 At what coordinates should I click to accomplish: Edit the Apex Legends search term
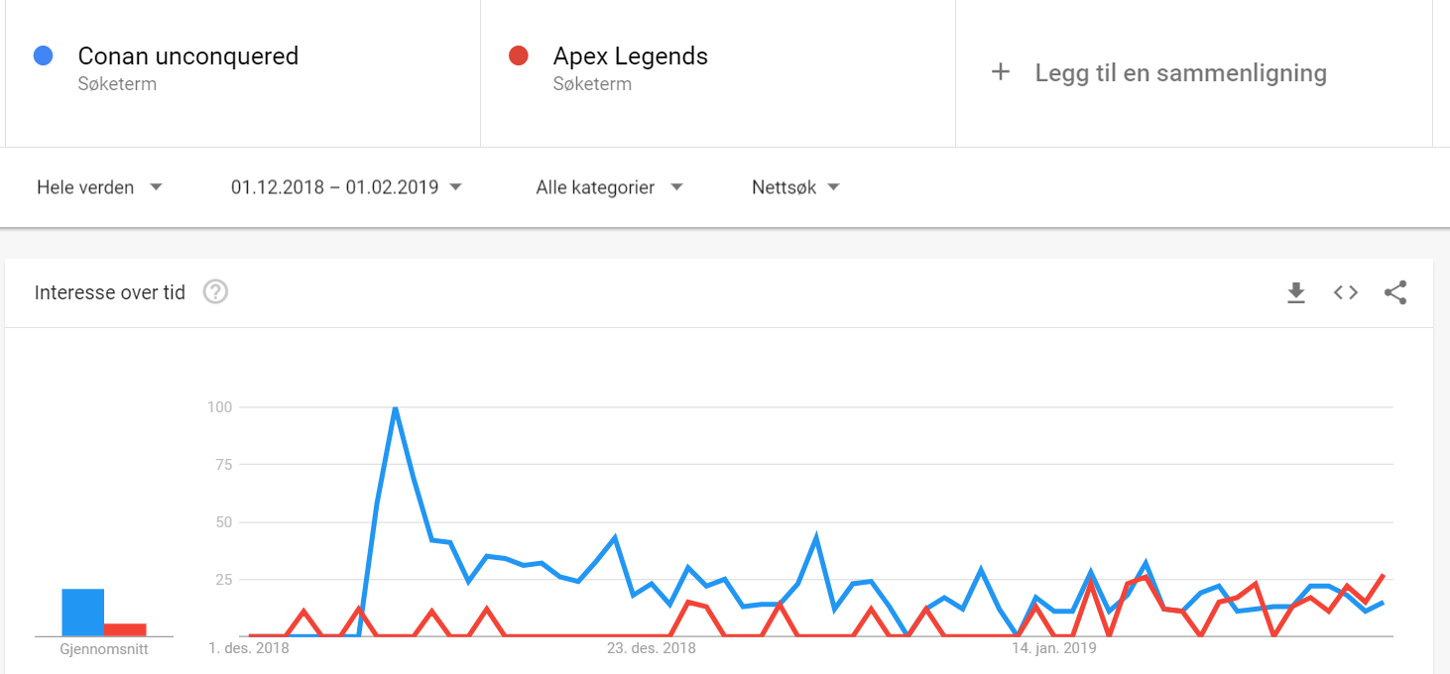[x=631, y=56]
